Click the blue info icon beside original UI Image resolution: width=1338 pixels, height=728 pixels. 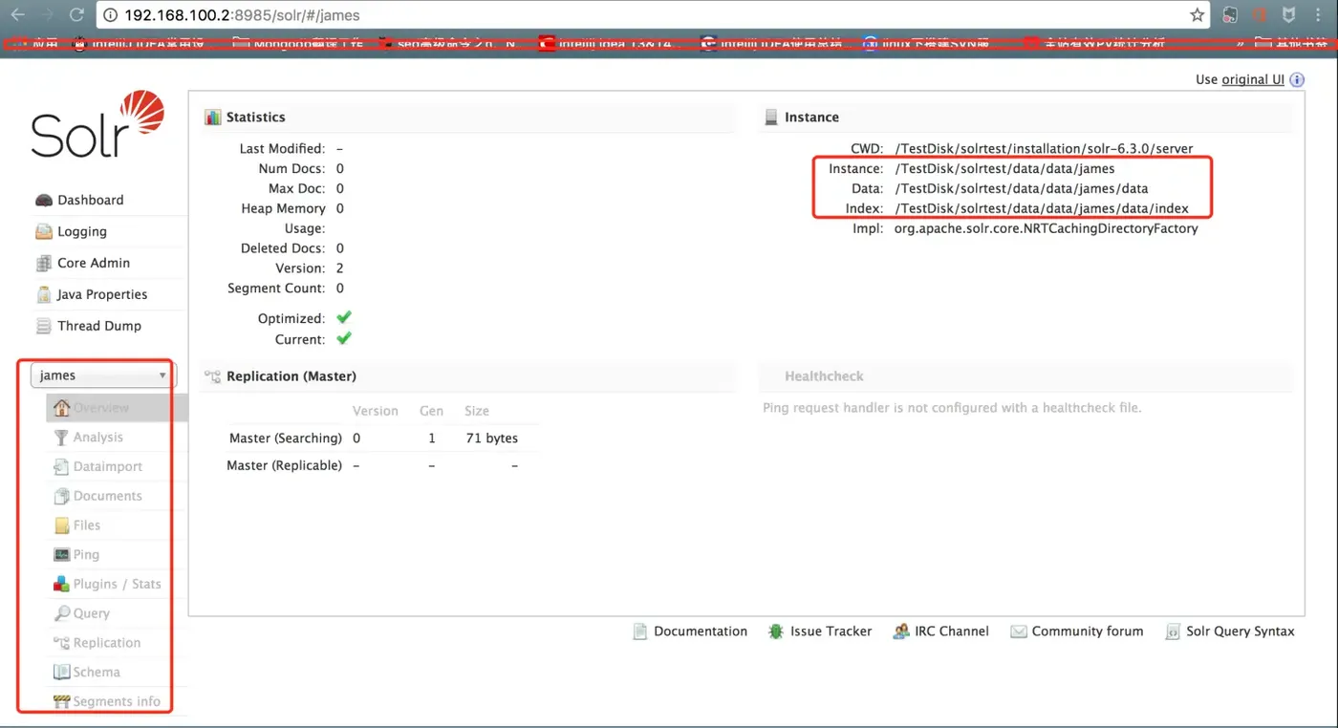pos(1297,80)
